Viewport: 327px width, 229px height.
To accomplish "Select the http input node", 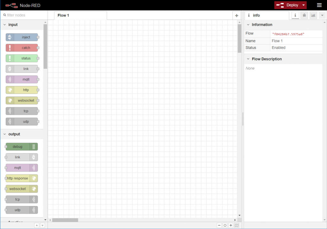I will 22,90.
